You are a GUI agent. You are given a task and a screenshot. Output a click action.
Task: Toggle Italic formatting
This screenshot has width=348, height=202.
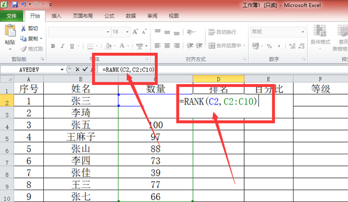click(63, 46)
